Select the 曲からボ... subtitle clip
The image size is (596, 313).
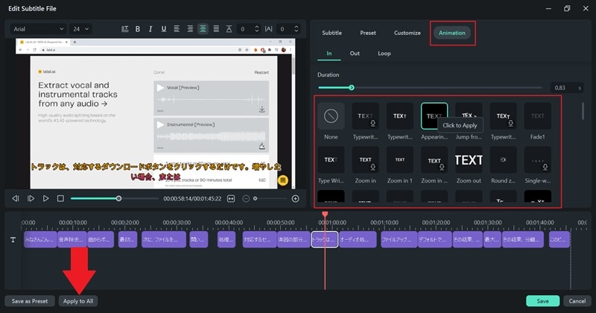point(101,240)
